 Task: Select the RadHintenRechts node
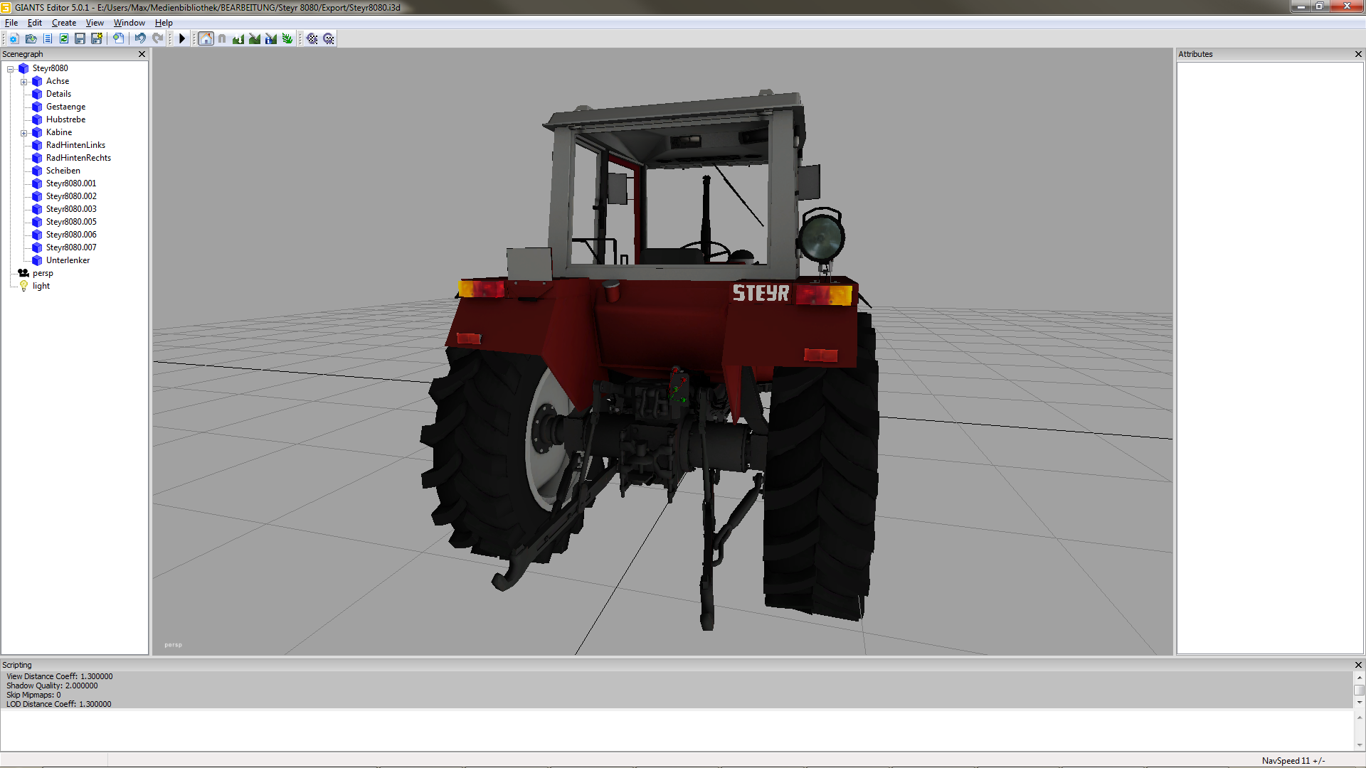(78, 158)
